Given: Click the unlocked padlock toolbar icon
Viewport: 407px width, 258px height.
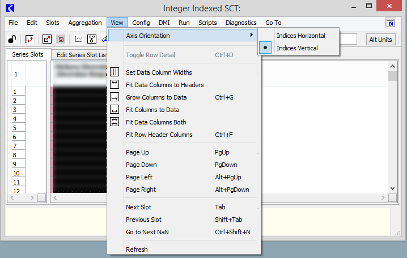Looking at the screenshot, I should pyautogui.click(x=12, y=39).
